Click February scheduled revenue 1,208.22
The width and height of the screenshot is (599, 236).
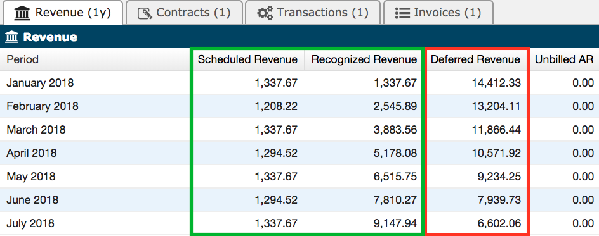tap(276, 106)
